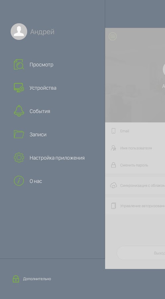Tap the green lock icon at the bottom
The height and width of the screenshot is (299, 165).
tap(16, 279)
